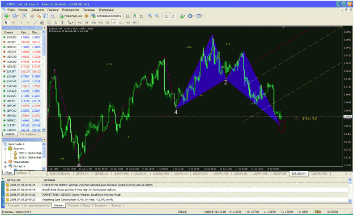This screenshot has width=354, height=215.
Task: Toggle the Navigator star folder icon
Action: point(39,16)
